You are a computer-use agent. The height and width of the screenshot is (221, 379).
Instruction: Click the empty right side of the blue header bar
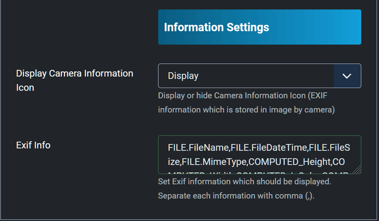pyautogui.click(x=322, y=27)
